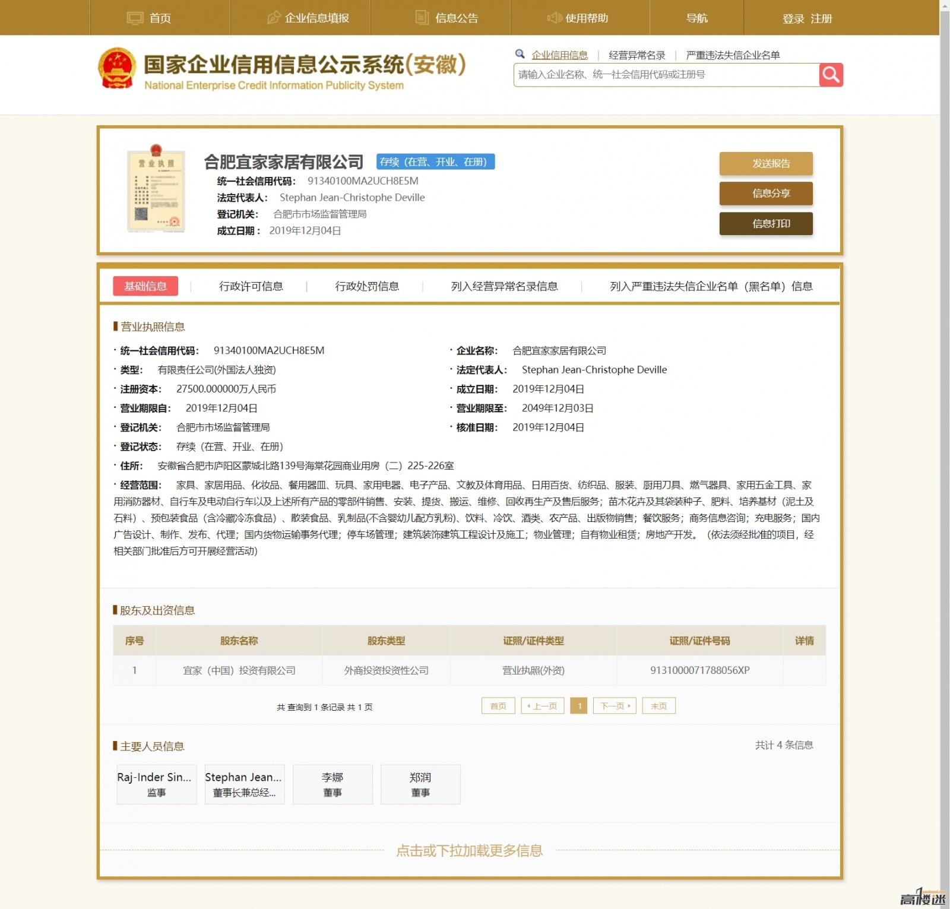This screenshot has height=909, width=950.
Task: Open 李娜 董事 person card
Action: point(332,784)
